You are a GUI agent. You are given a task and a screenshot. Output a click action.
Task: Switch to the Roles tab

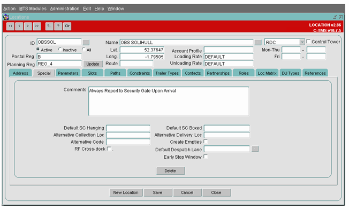(244, 73)
